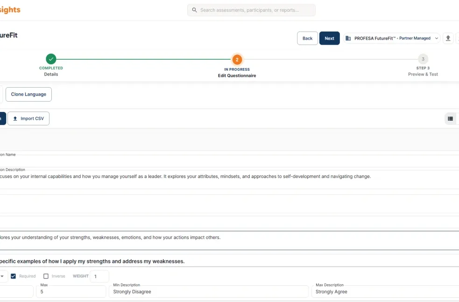Switch to list view icon
The height and width of the screenshot is (302, 459).
coord(450,118)
